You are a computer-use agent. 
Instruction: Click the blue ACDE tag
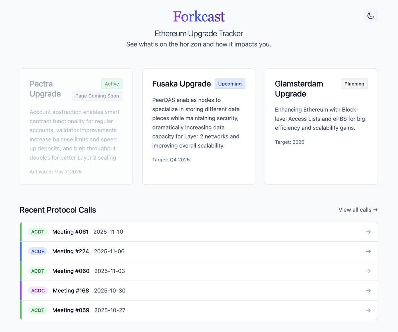[x=38, y=251]
